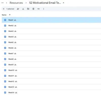The height and width of the screenshot is (95, 101).
Task: Select the Week6 file name
Action: pyautogui.click(x=11, y=48)
